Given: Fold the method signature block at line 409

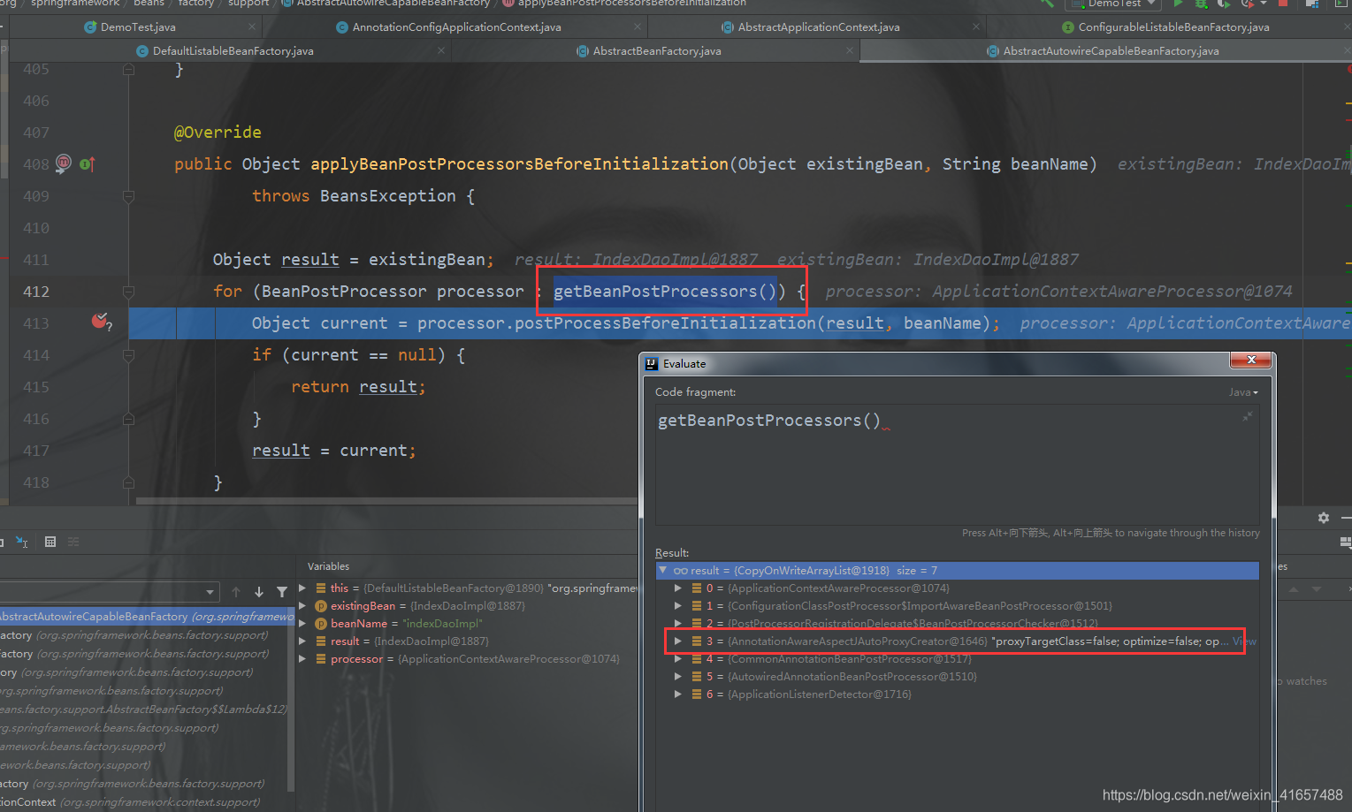Looking at the screenshot, I should [x=128, y=196].
